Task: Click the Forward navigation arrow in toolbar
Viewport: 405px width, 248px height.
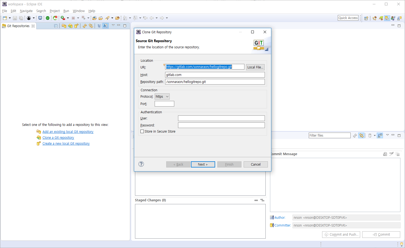Action: click(162, 18)
